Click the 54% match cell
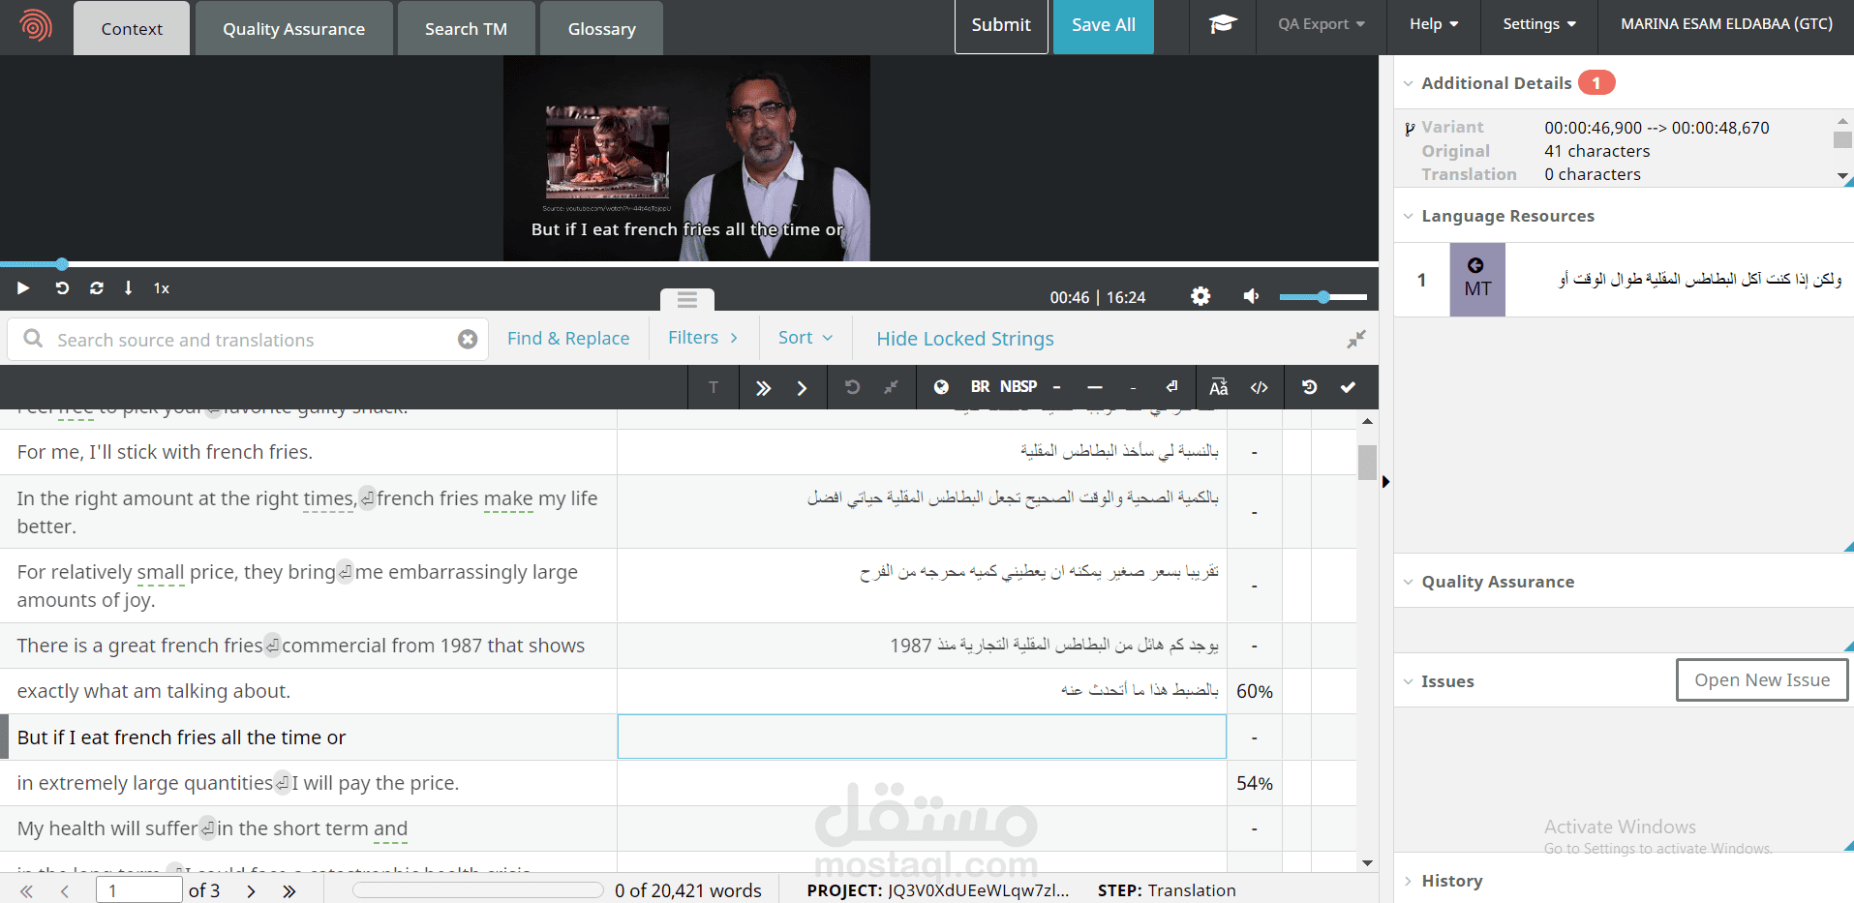Viewport: 1854px width, 903px height. tap(1254, 783)
